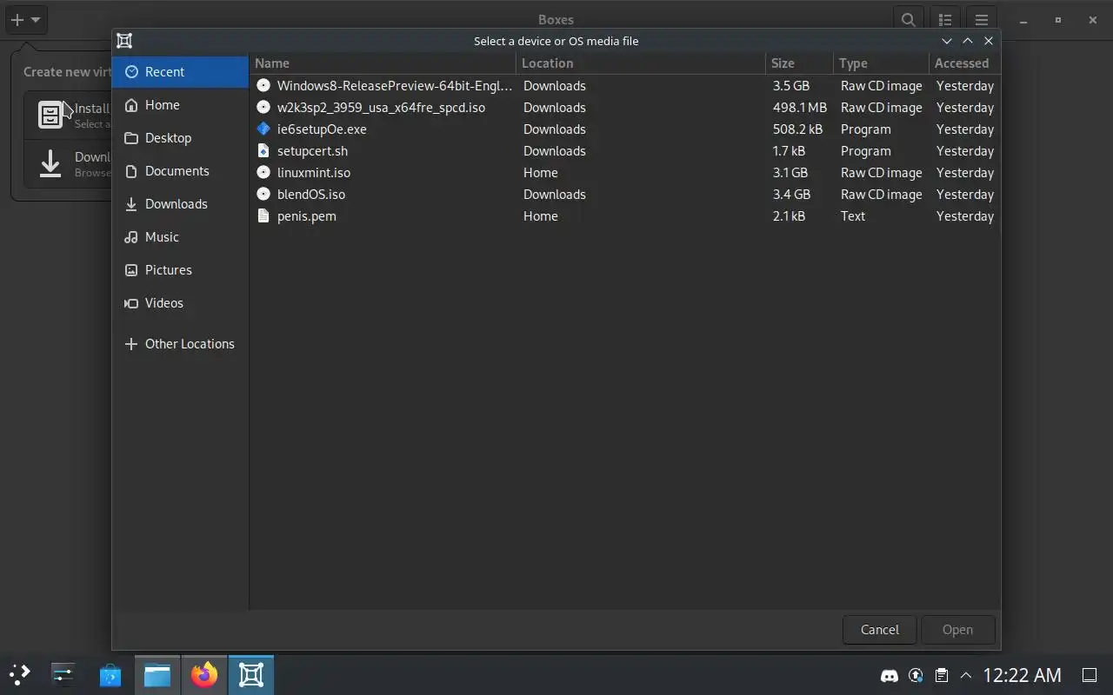
Task: Browse Other Locations in the sidebar
Action: 180,344
